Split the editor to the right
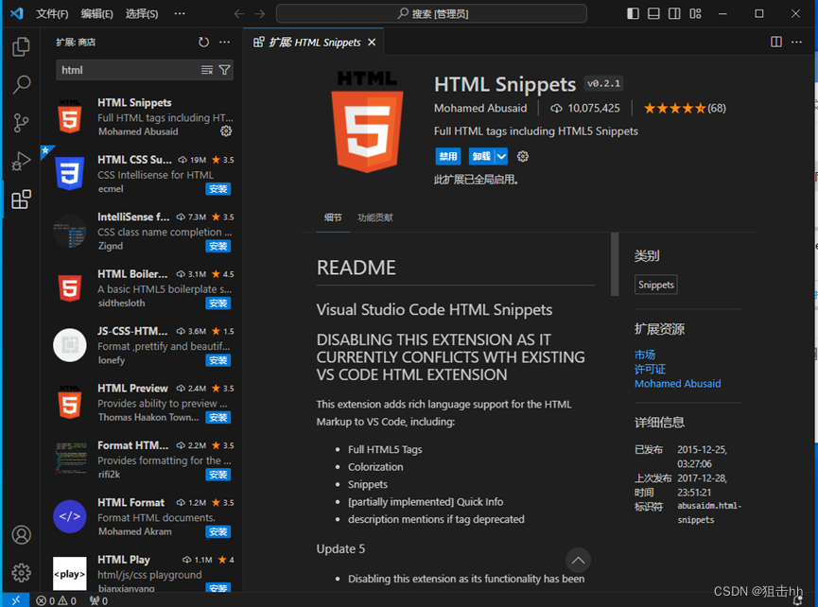Viewport: 818px width, 607px height. (x=776, y=42)
